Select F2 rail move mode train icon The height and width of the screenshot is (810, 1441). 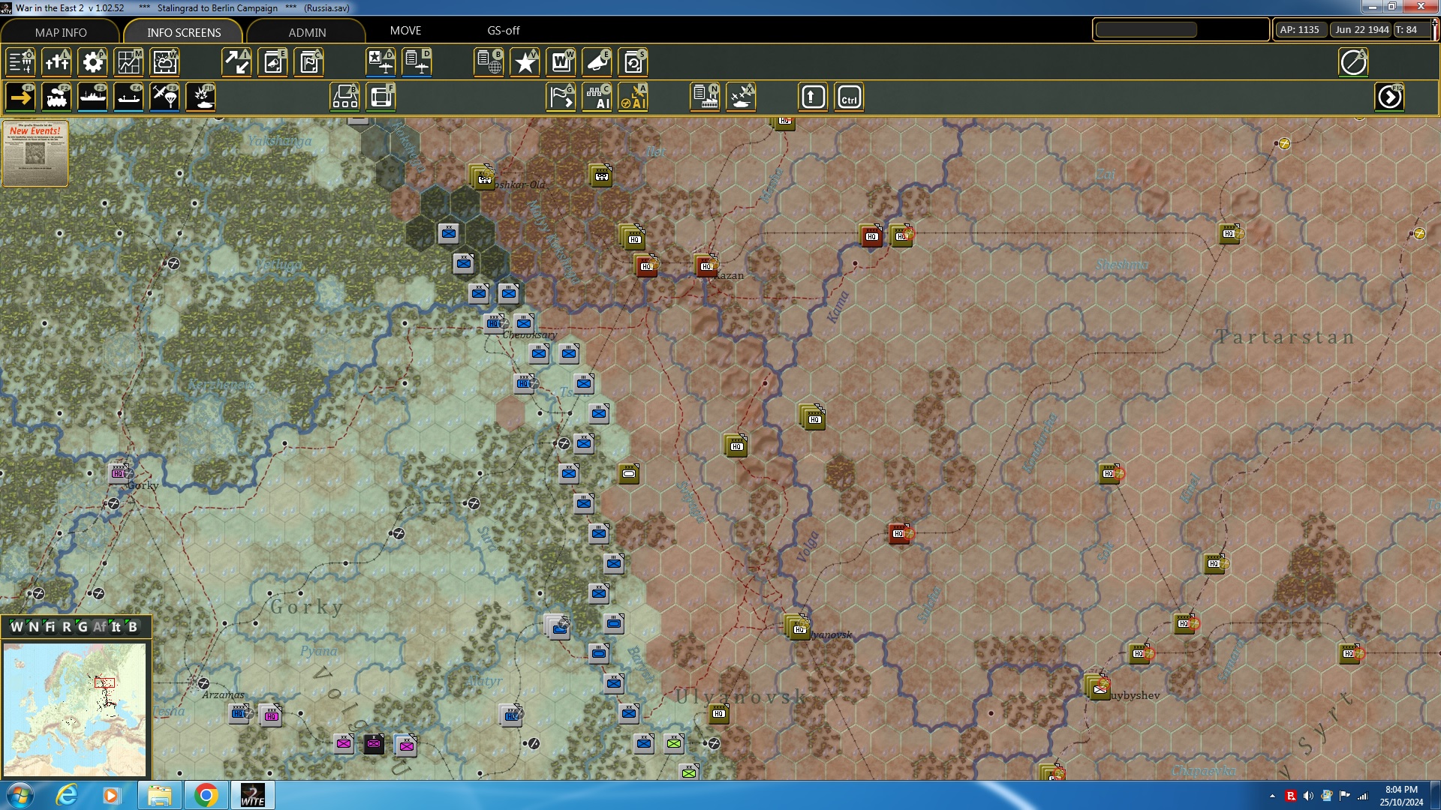(57, 97)
